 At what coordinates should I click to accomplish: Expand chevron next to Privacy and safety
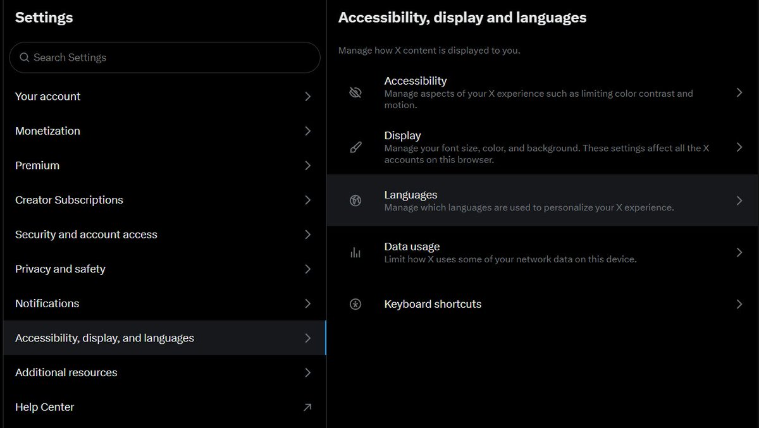(x=307, y=269)
